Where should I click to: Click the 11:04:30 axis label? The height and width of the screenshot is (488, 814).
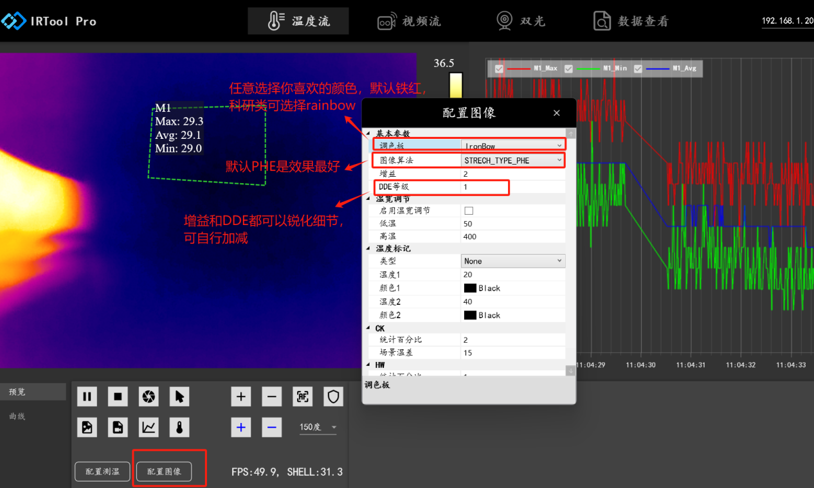640,365
